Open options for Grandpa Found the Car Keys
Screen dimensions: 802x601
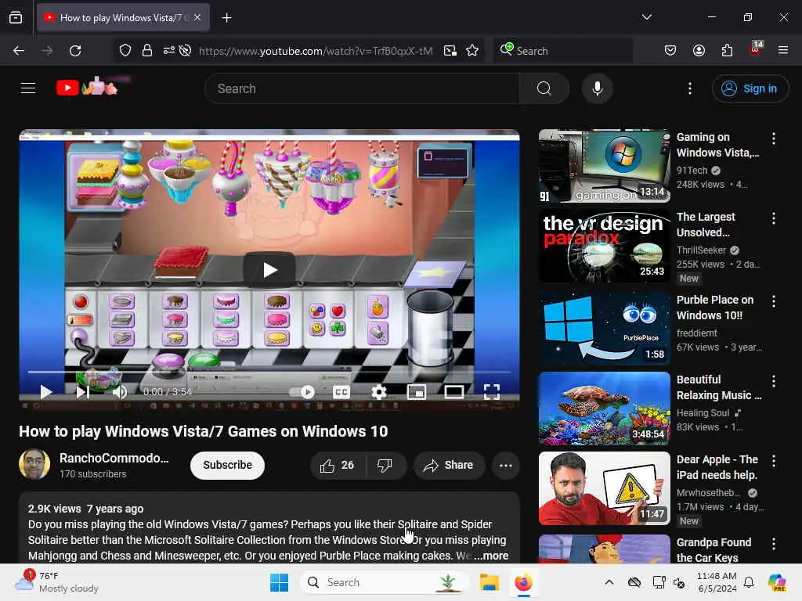point(773,544)
